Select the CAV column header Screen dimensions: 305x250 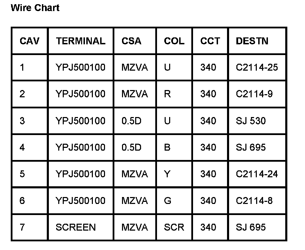tap(29, 41)
